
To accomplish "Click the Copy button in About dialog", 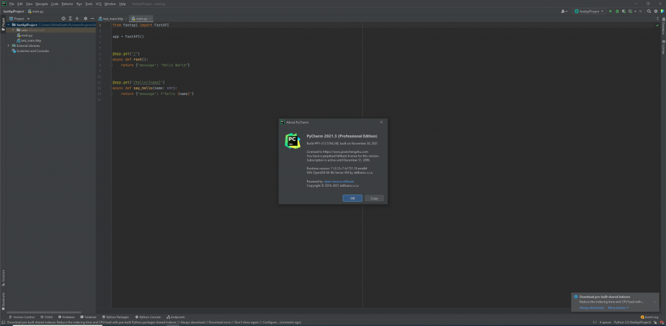I will pyautogui.click(x=374, y=198).
